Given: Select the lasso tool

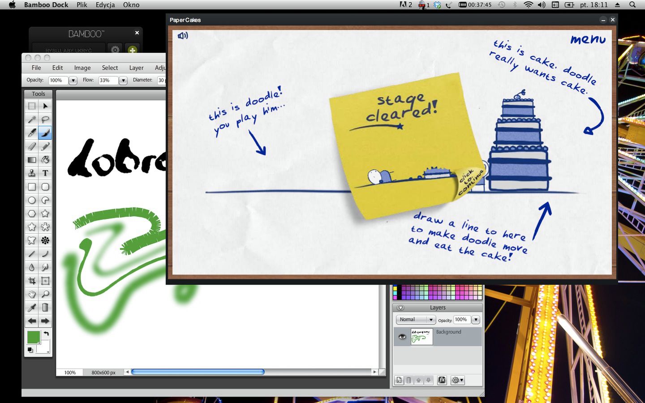Looking at the screenshot, I should pyautogui.click(x=45, y=120).
